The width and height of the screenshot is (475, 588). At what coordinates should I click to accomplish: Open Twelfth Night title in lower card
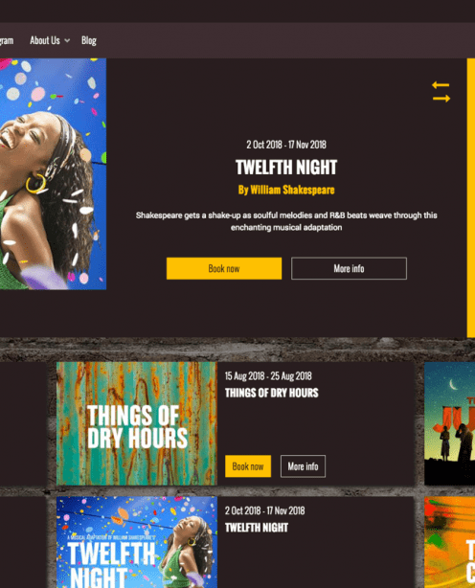257,528
